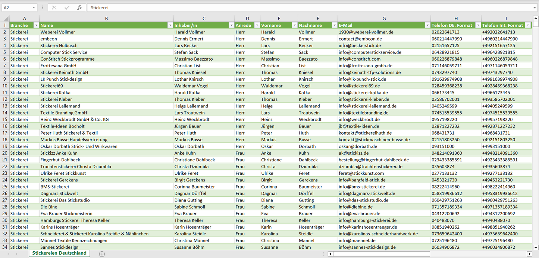Viewport: 539px width, 258px height.
Task: Click the Enter checkmark icon in formula bar
Action: 67,7
